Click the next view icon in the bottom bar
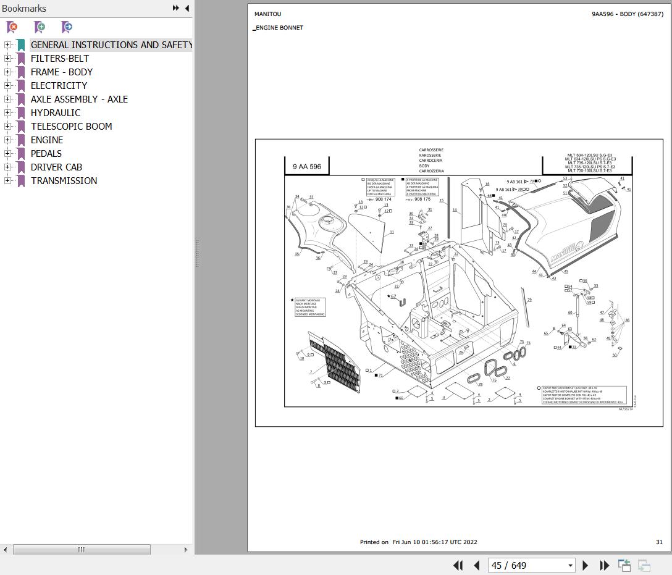The height and width of the screenshot is (575, 672). click(644, 566)
